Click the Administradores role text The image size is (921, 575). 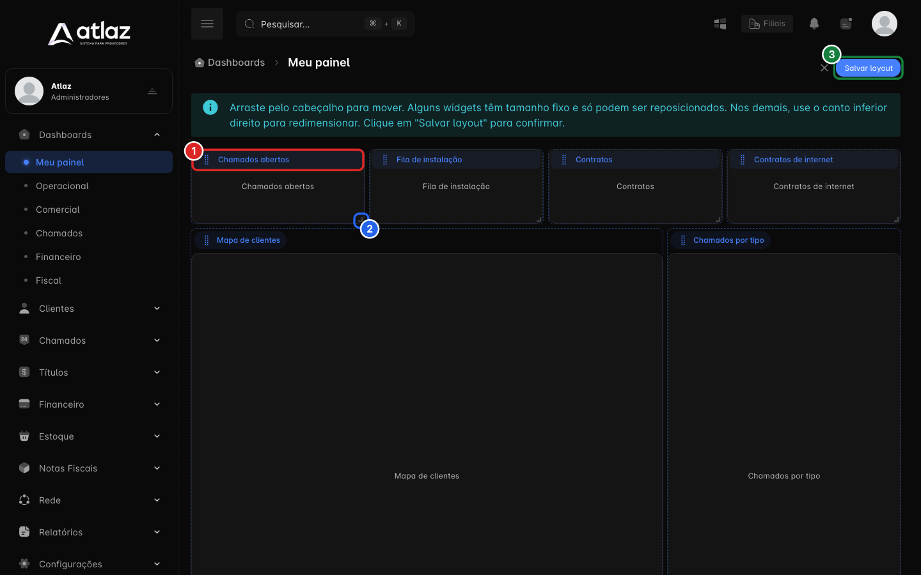tap(80, 97)
